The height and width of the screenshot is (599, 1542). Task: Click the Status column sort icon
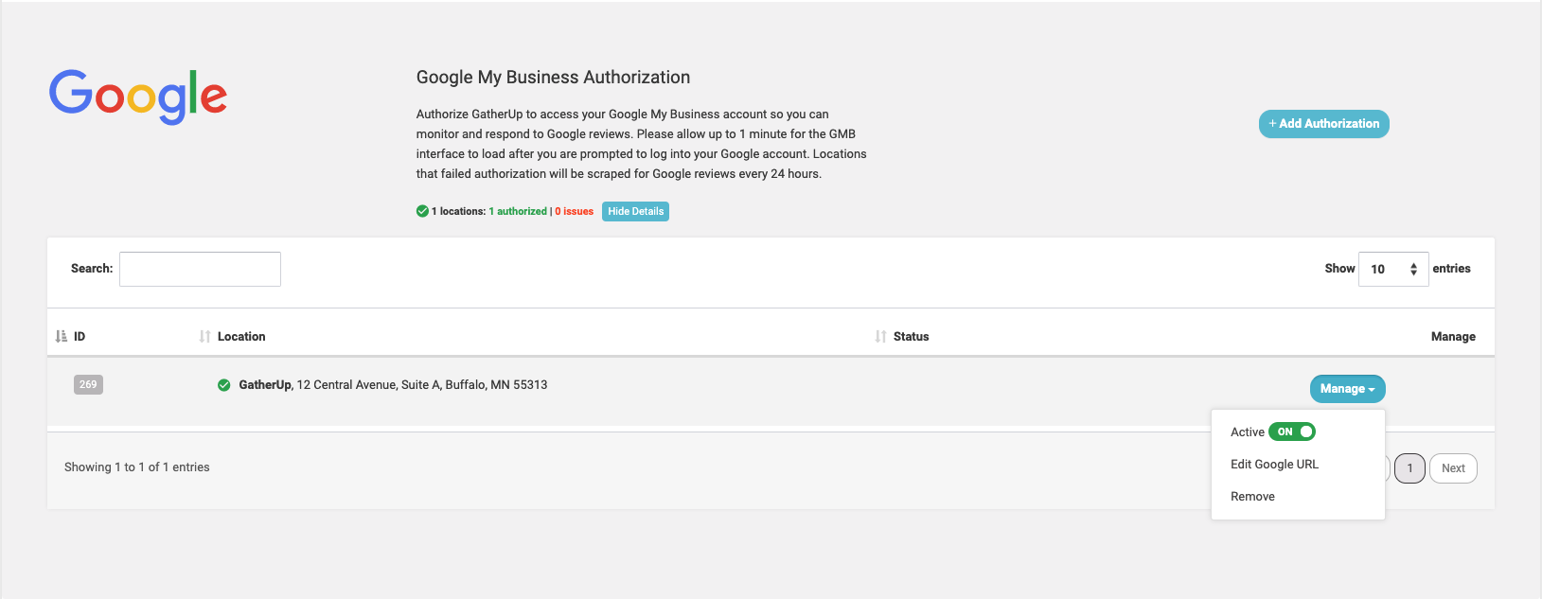pos(880,336)
